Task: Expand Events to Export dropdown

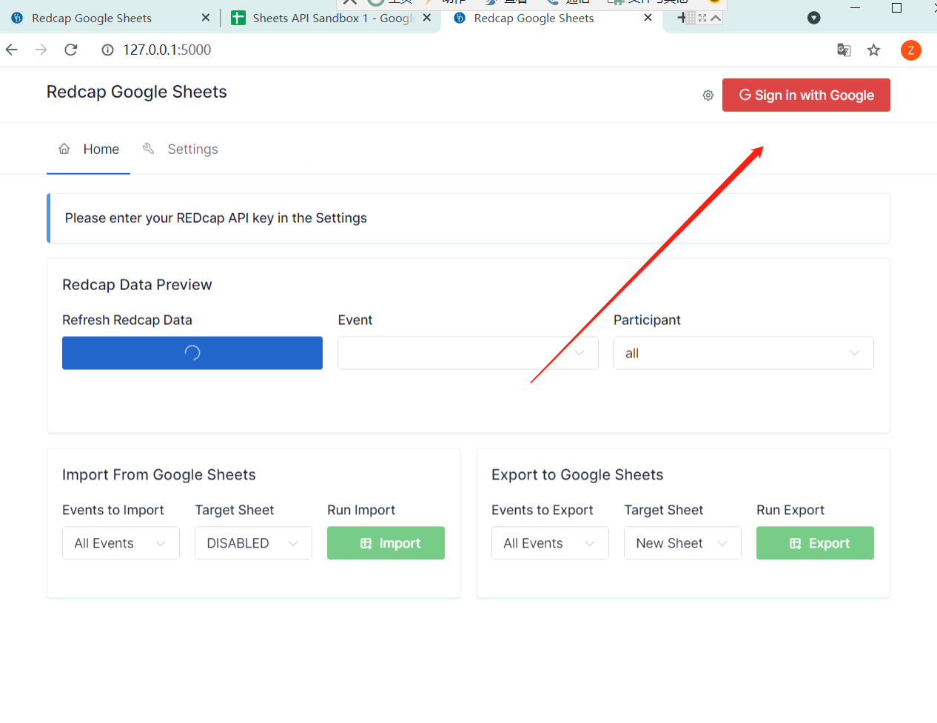Action: [550, 543]
